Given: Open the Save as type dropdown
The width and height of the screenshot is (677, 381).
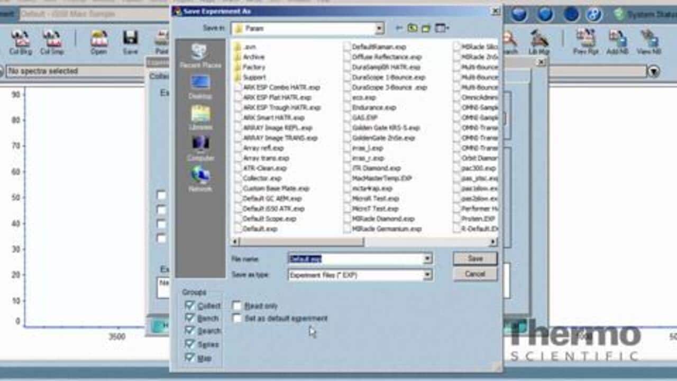Looking at the screenshot, I should [427, 275].
